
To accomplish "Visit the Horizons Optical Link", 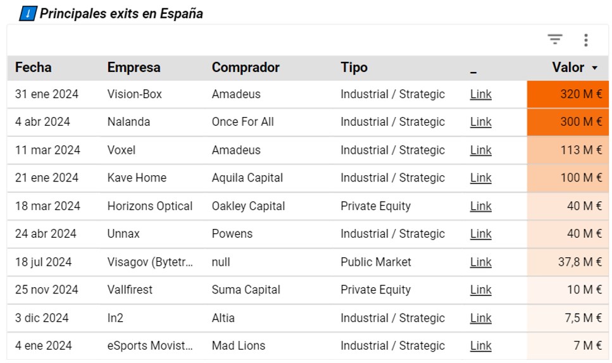I will (x=480, y=206).
